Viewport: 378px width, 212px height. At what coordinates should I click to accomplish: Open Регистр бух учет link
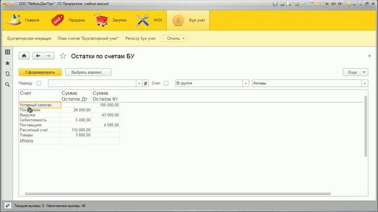[141, 38]
